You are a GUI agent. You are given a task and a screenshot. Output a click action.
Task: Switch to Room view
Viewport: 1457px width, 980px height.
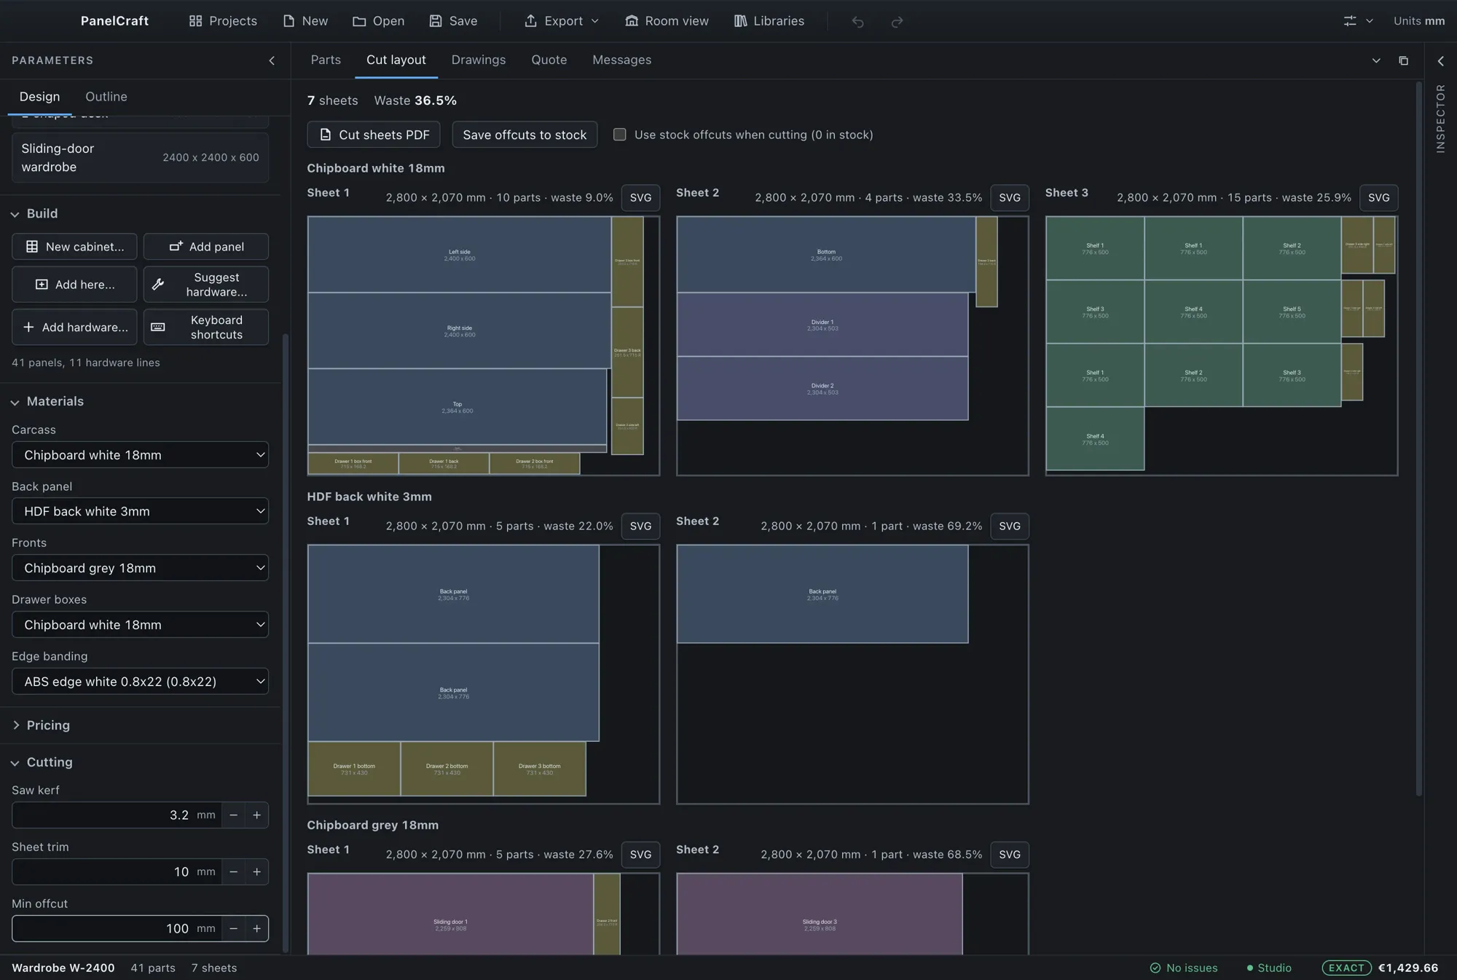pos(667,21)
